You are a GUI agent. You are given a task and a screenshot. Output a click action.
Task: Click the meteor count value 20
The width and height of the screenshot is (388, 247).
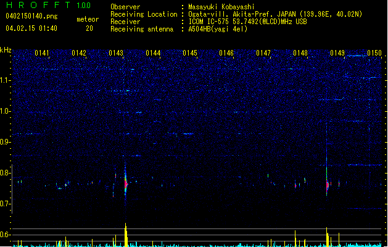pos(89,28)
